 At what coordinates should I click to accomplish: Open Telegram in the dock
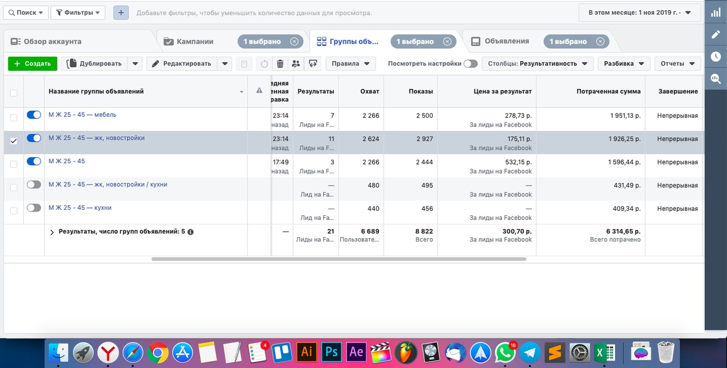[530, 353]
